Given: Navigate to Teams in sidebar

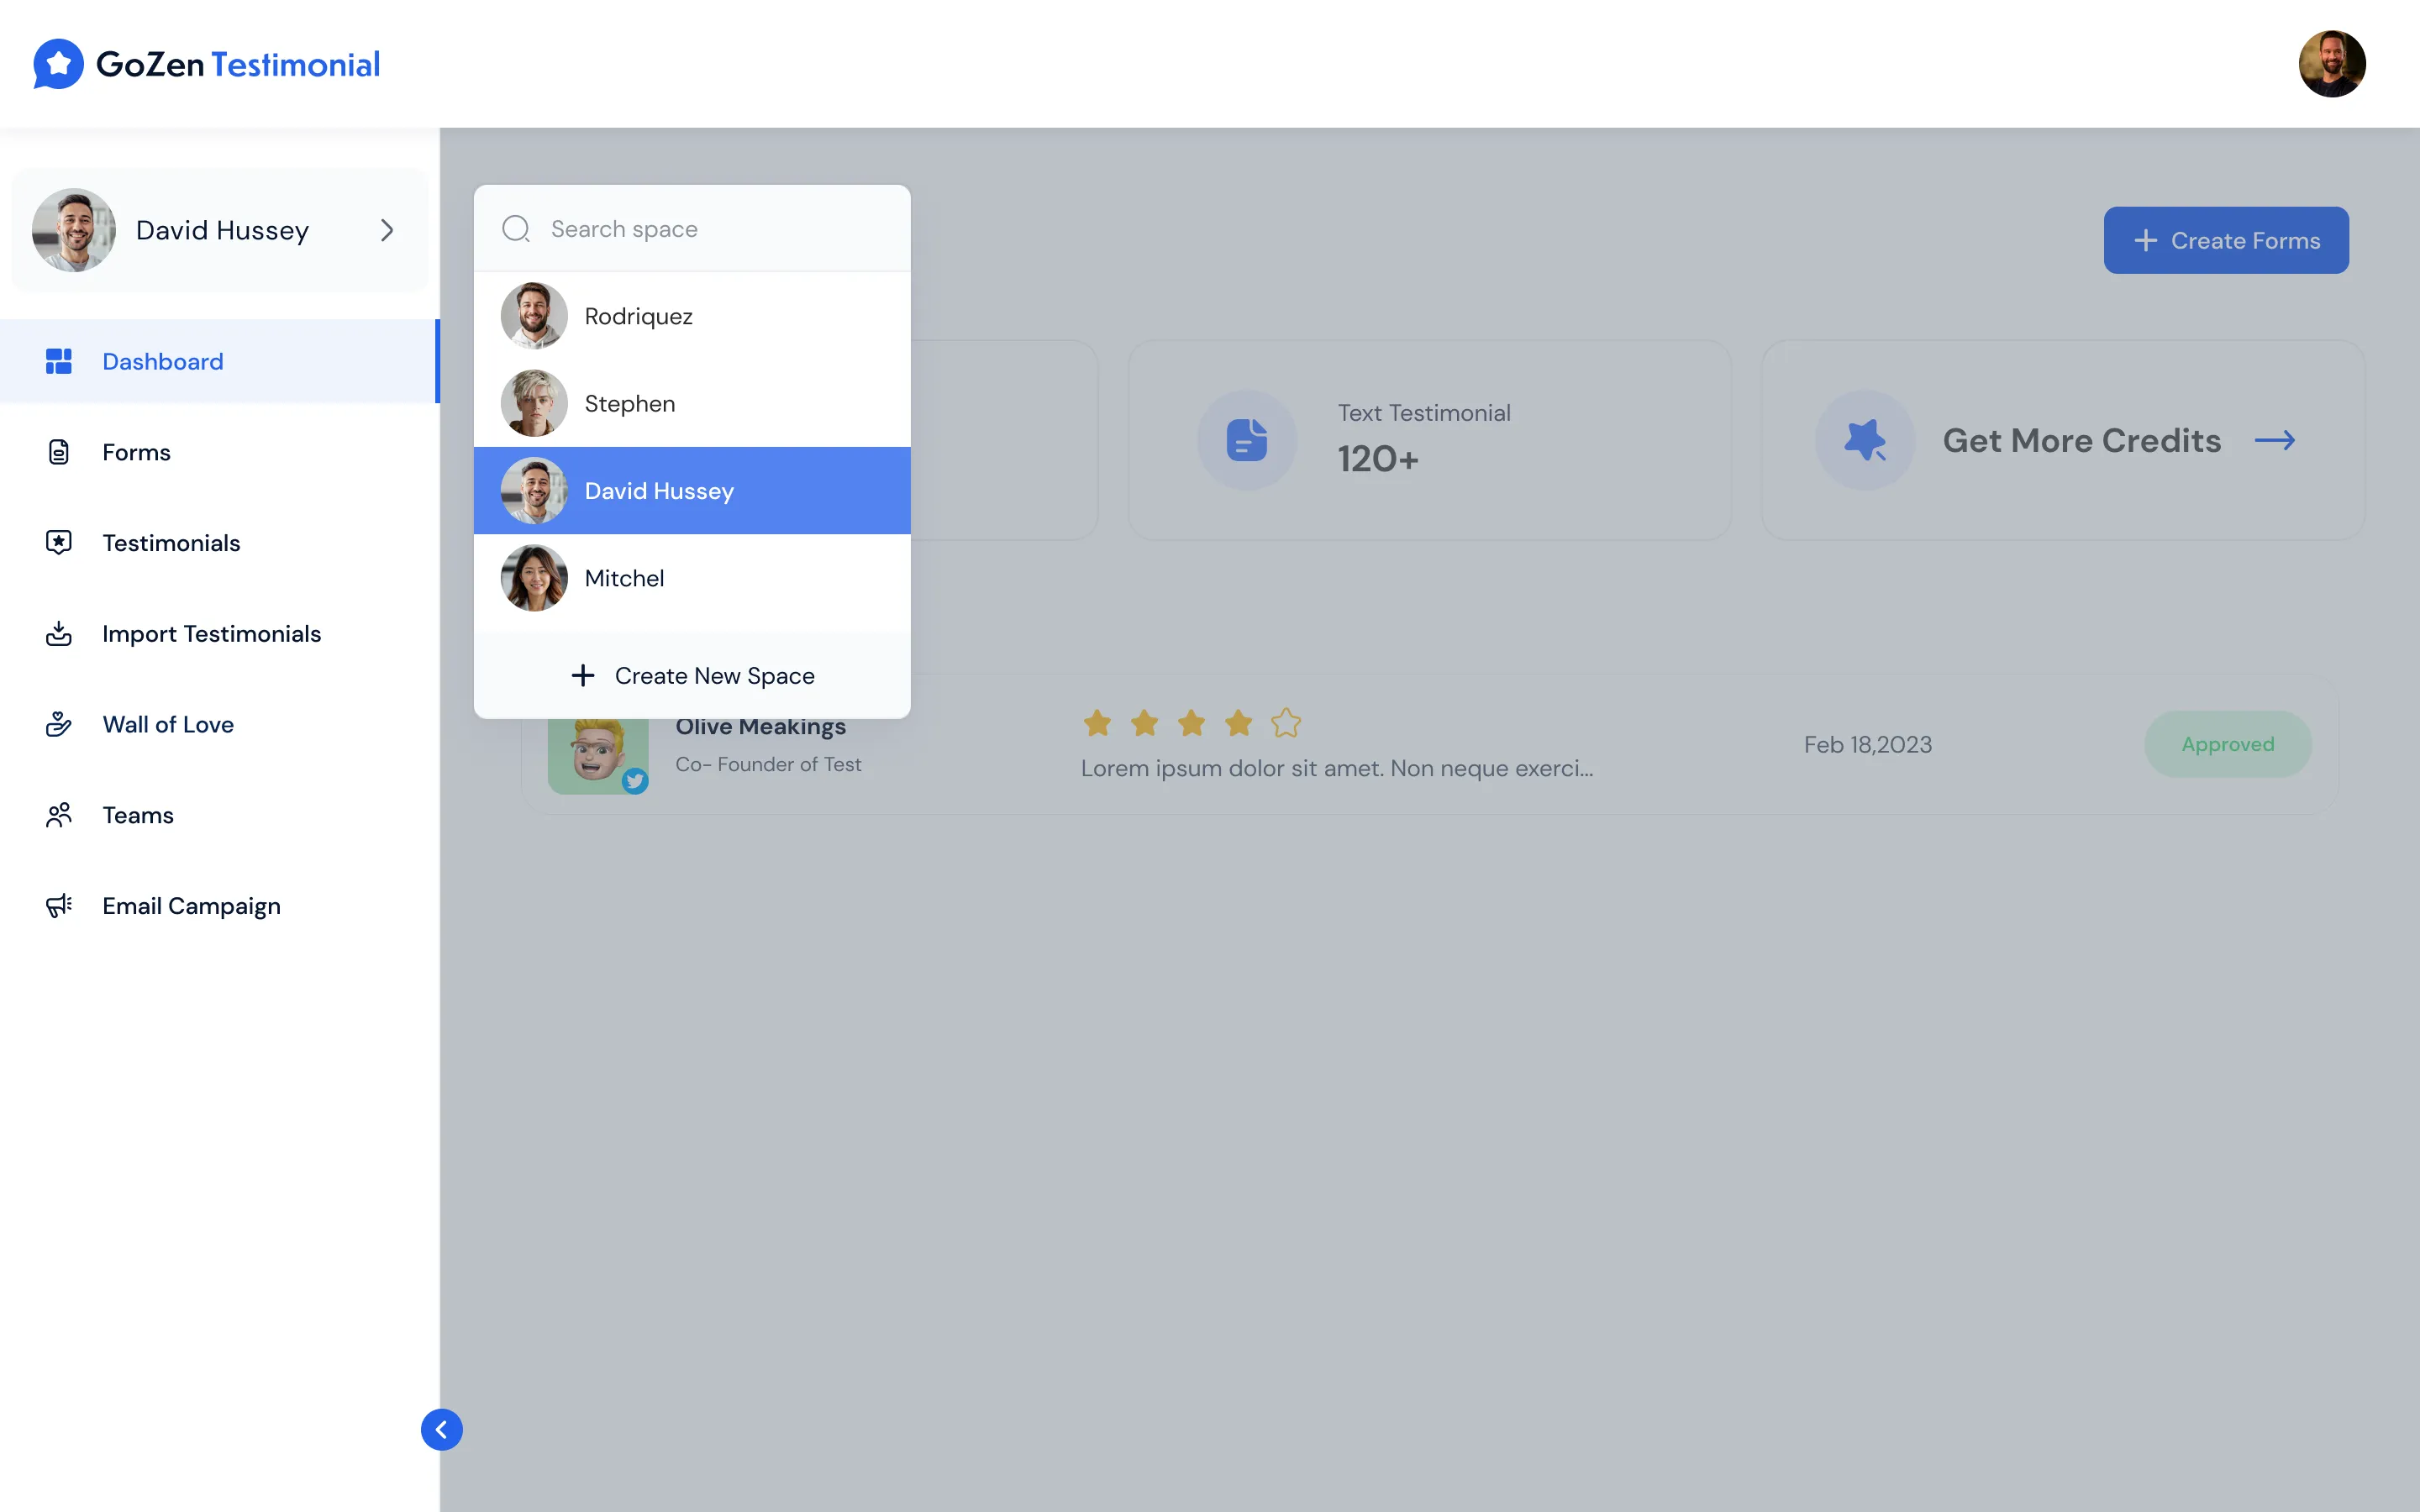Looking at the screenshot, I should [x=220, y=815].
